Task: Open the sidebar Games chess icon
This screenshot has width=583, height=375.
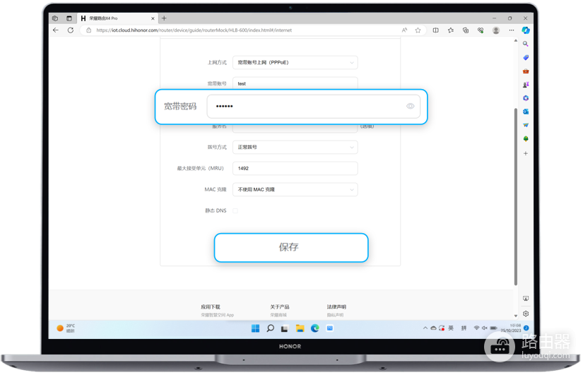Action: click(525, 85)
